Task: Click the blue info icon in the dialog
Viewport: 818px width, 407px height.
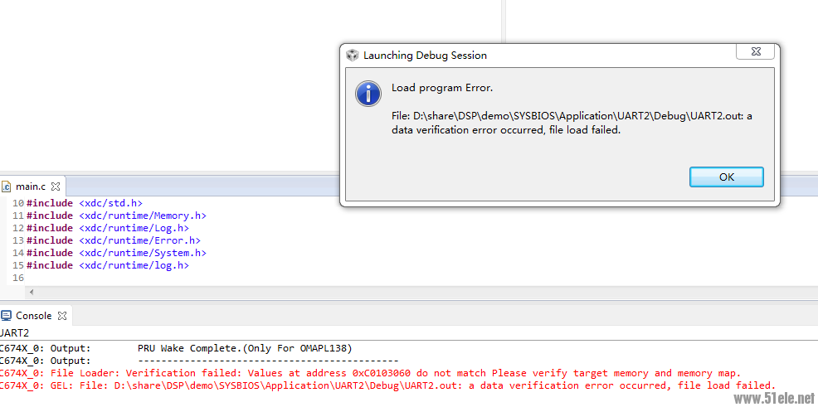Action: coord(368,94)
